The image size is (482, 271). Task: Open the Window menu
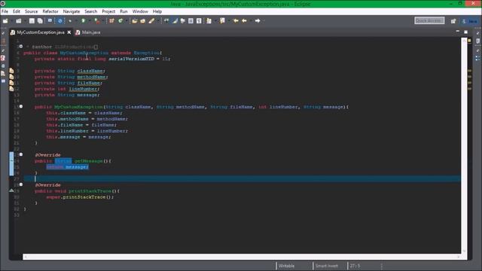140,11
